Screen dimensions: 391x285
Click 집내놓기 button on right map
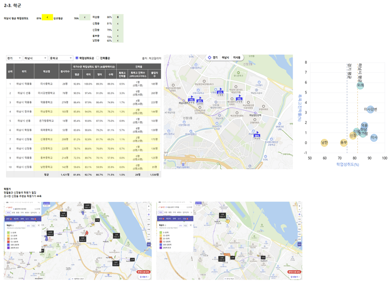pos(294,277)
